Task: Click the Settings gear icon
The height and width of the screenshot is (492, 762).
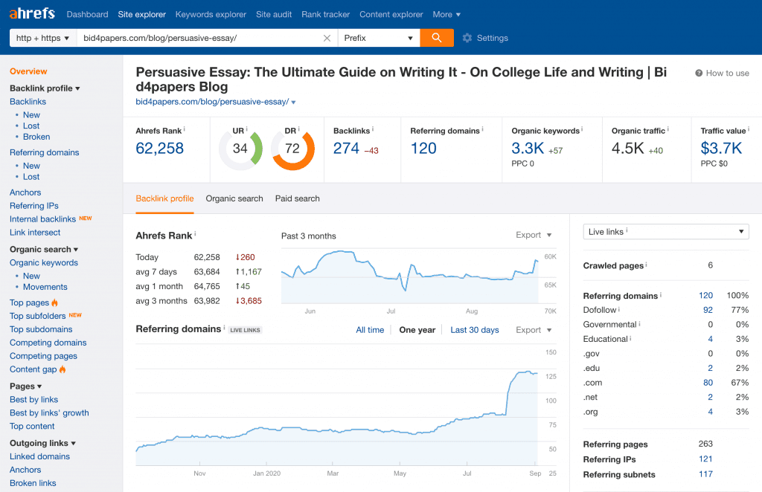Action: tap(467, 38)
